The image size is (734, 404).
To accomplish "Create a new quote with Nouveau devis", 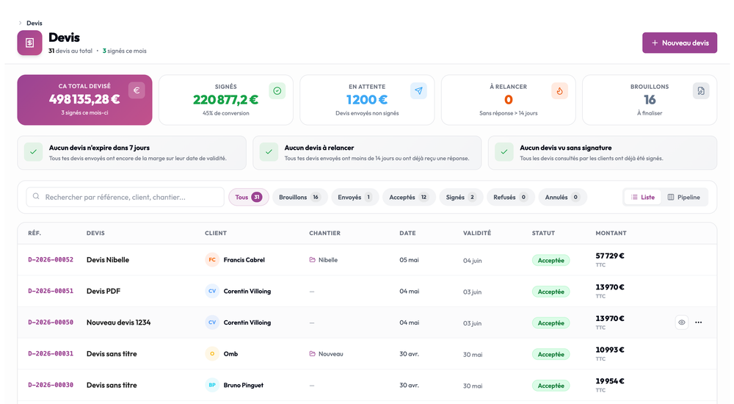I will click(679, 43).
